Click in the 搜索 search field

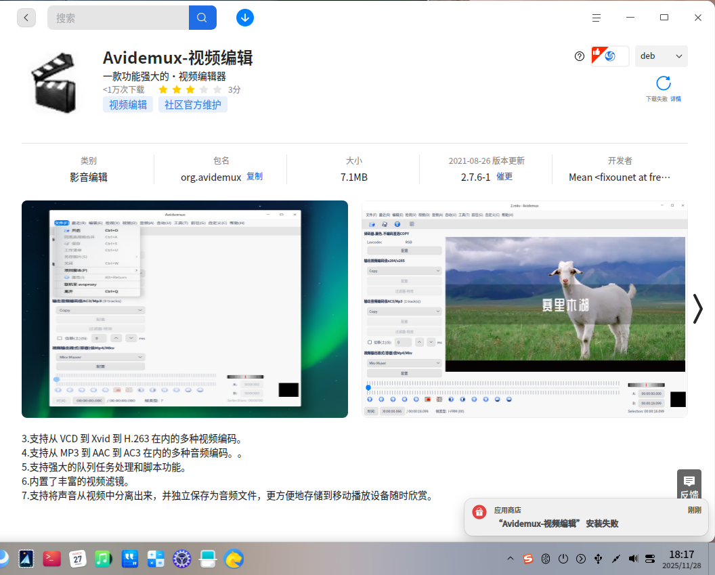coord(118,18)
